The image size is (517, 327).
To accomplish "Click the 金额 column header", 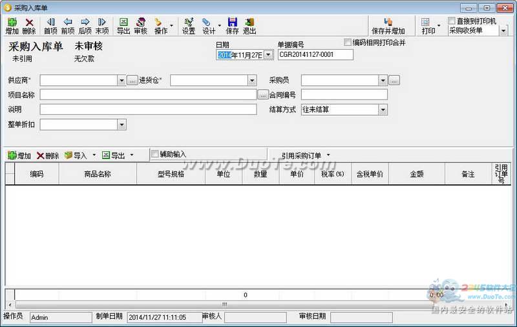I will [417, 174].
